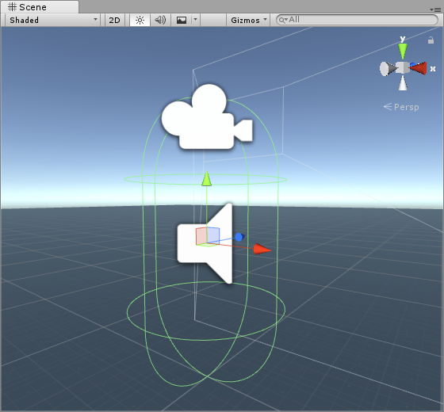This screenshot has width=444, height=412.
Task: Select the camera icon in scene
Action: point(207,117)
